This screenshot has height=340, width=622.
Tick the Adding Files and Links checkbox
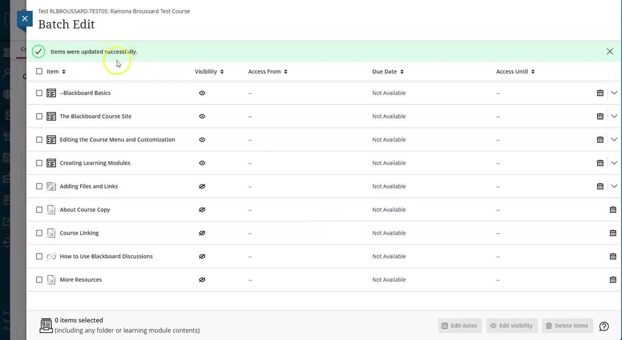tap(39, 186)
